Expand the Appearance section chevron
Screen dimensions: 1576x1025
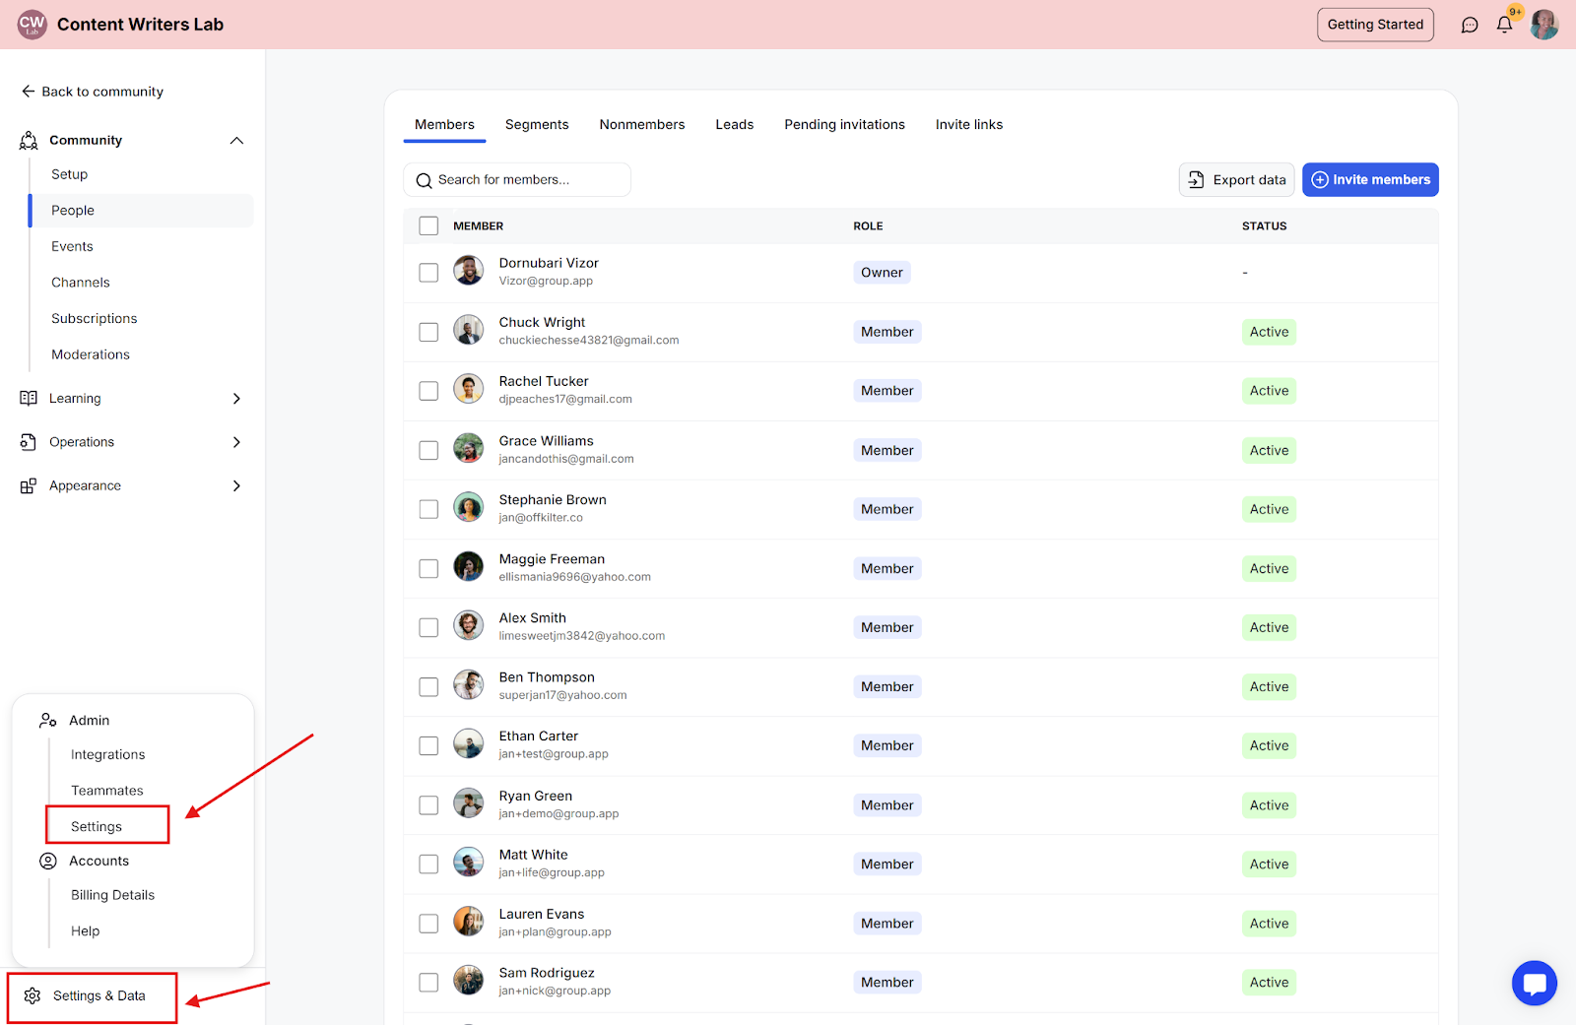click(x=236, y=486)
